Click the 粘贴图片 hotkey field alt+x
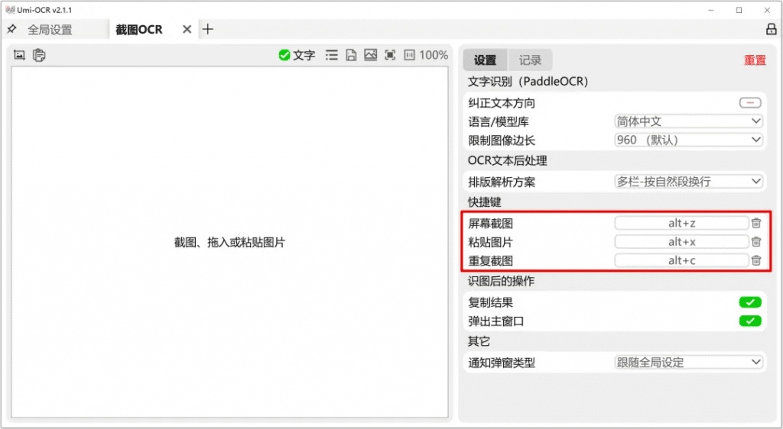 pyautogui.click(x=681, y=242)
